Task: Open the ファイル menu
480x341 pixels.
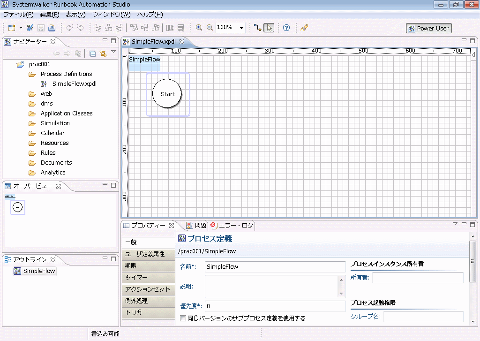Action: 18,15
